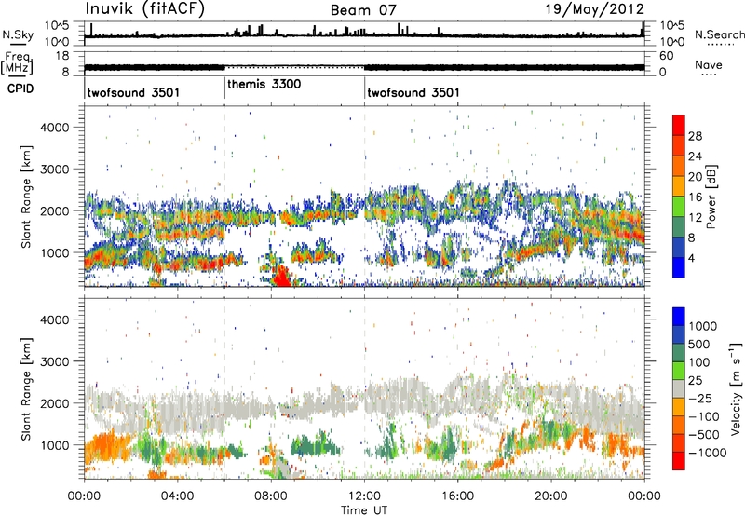Screen dimensions: 745x516
Task: Click the 'themis 3300' CPID label
Action: point(264,85)
